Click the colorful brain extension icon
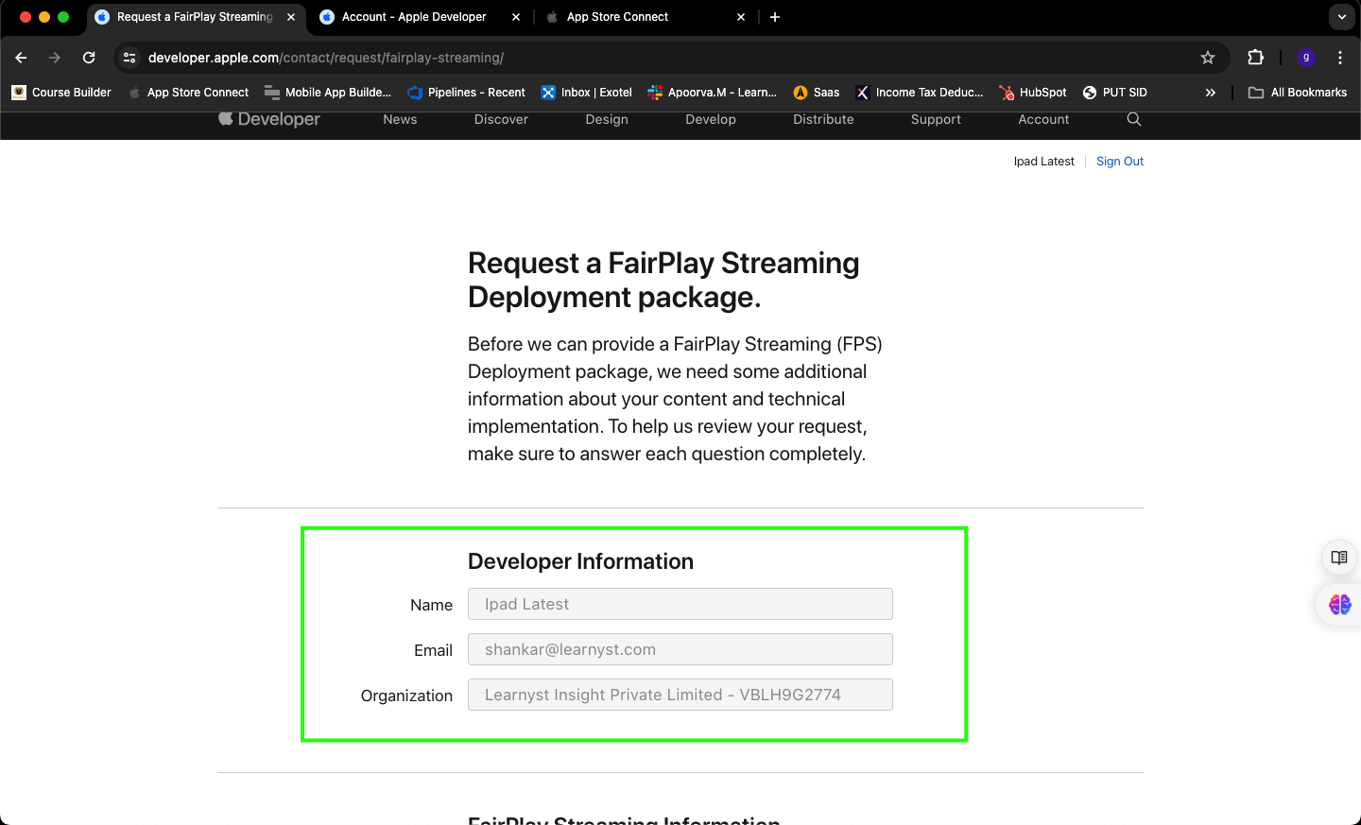 pyautogui.click(x=1339, y=604)
